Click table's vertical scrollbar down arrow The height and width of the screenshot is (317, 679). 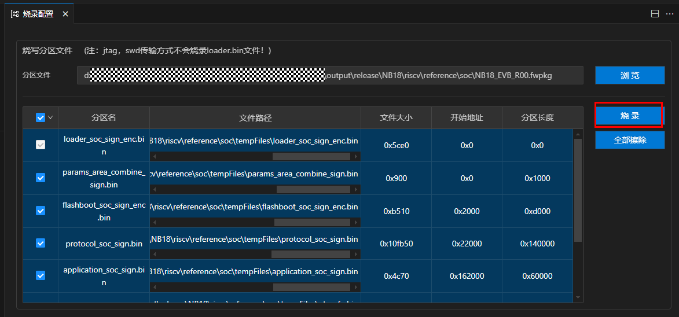point(578,297)
